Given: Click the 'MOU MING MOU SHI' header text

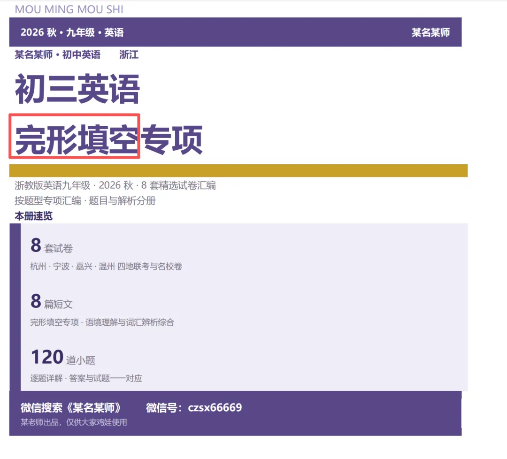Looking at the screenshot, I should [69, 9].
